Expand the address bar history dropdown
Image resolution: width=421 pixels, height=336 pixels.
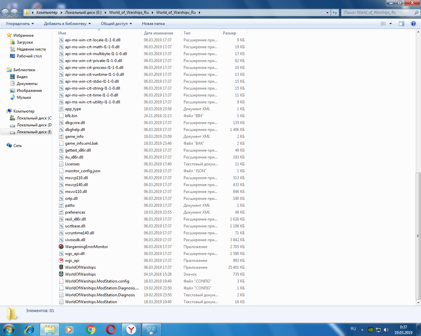coord(327,12)
